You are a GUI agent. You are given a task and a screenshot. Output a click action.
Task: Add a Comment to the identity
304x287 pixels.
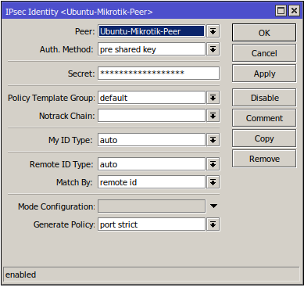pos(264,118)
